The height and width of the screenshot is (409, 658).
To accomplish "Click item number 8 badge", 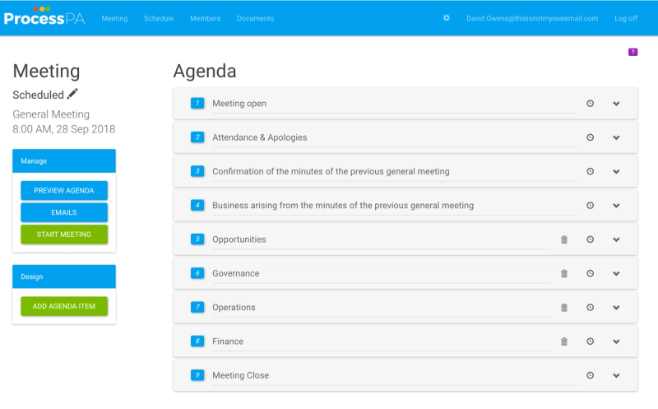I will pos(197,341).
